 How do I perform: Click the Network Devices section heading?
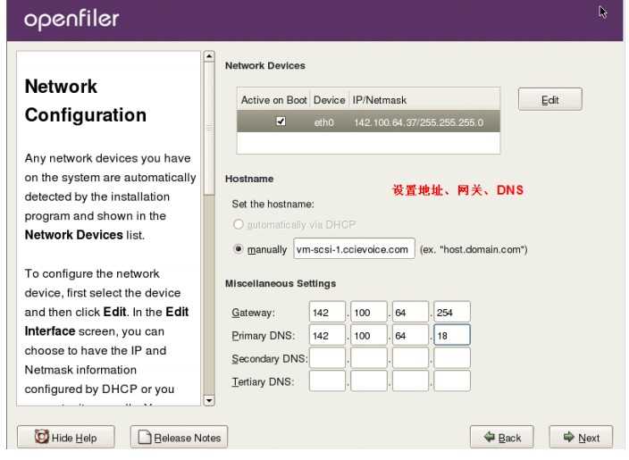(x=265, y=65)
